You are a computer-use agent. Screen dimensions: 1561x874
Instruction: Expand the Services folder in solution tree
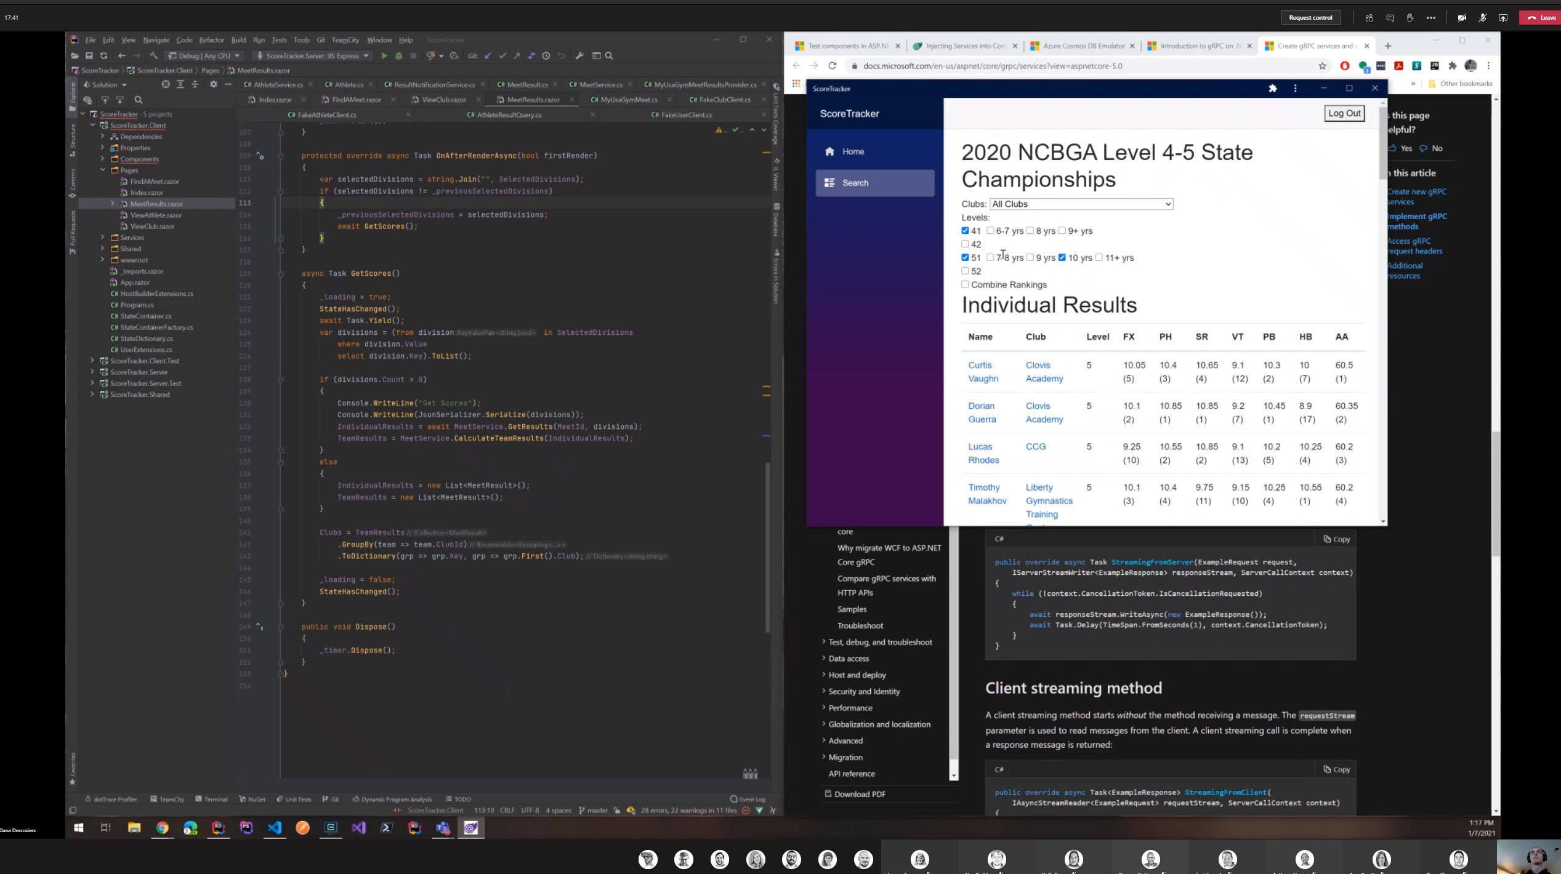[x=103, y=238]
